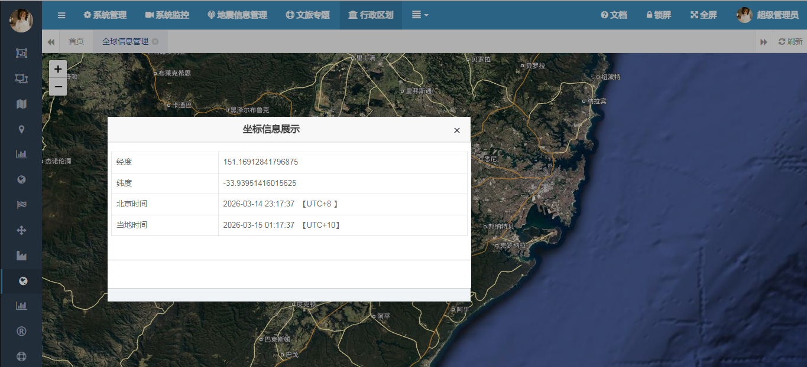Expand the list dropdown in top navbar

pos(420,15)
